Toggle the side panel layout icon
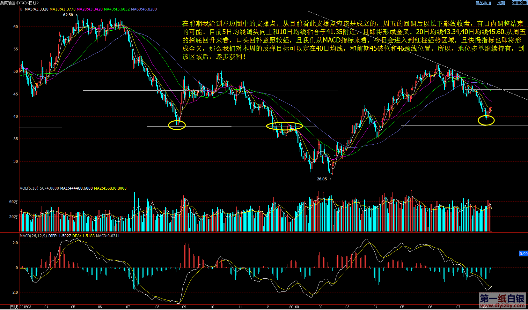Screen dimensions: 528x310 [525, 3]
